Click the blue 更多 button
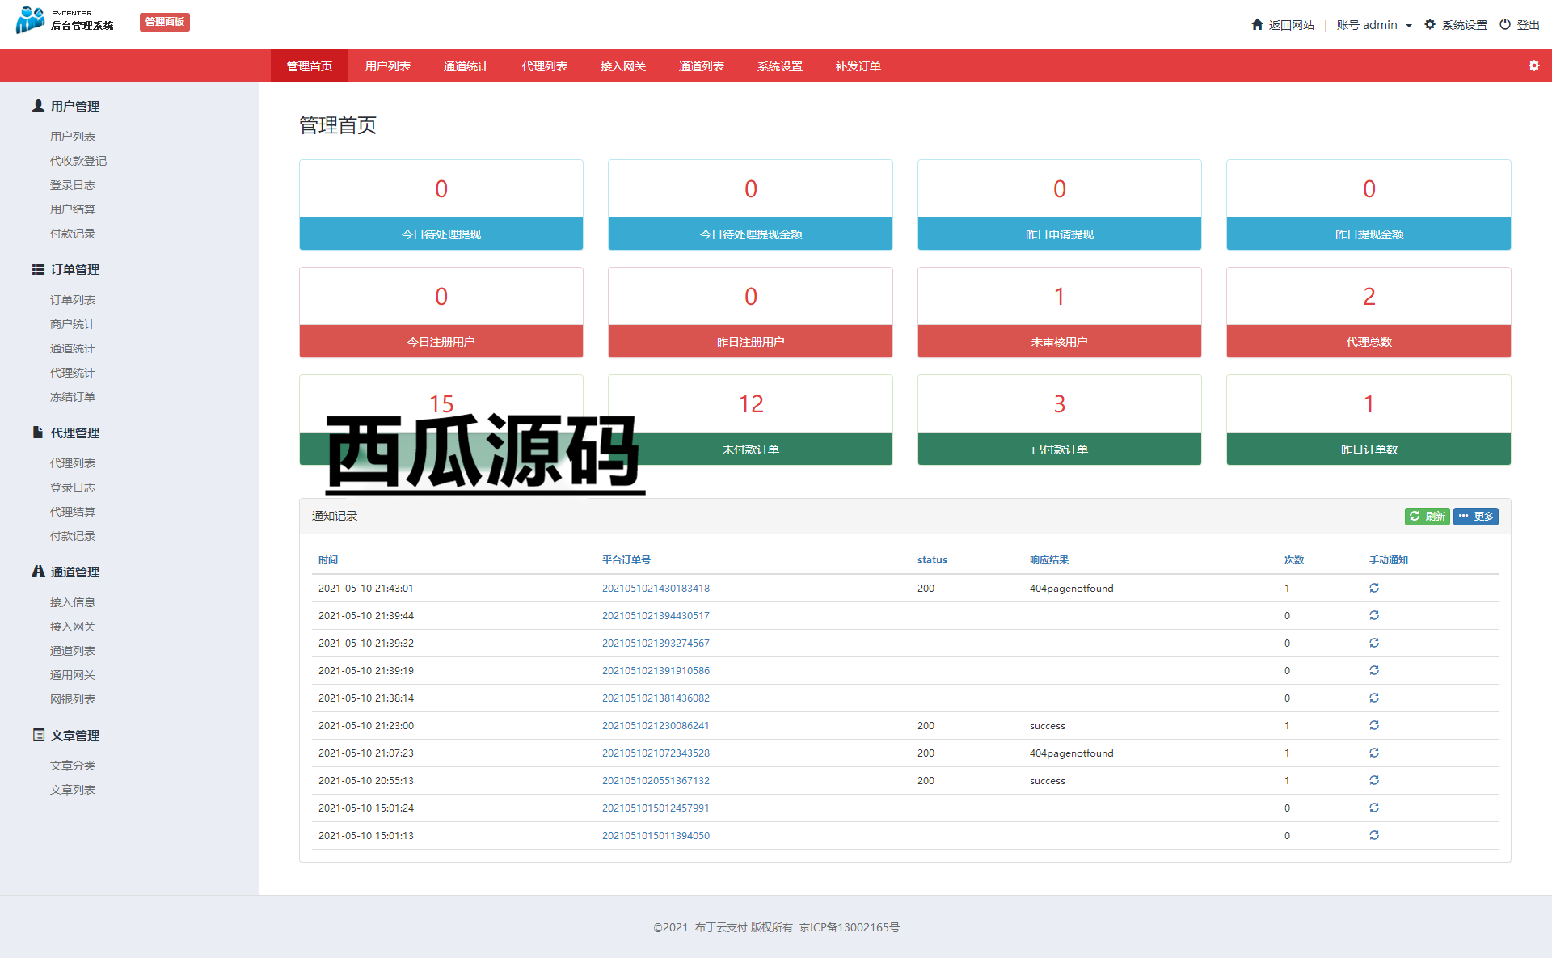The image size is (1552, 958). click(x=1476, y=516)
